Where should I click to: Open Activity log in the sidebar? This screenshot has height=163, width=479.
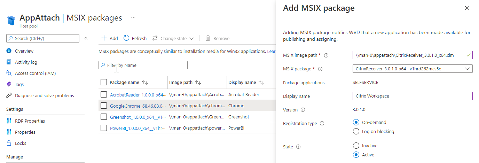click(26, 62)
